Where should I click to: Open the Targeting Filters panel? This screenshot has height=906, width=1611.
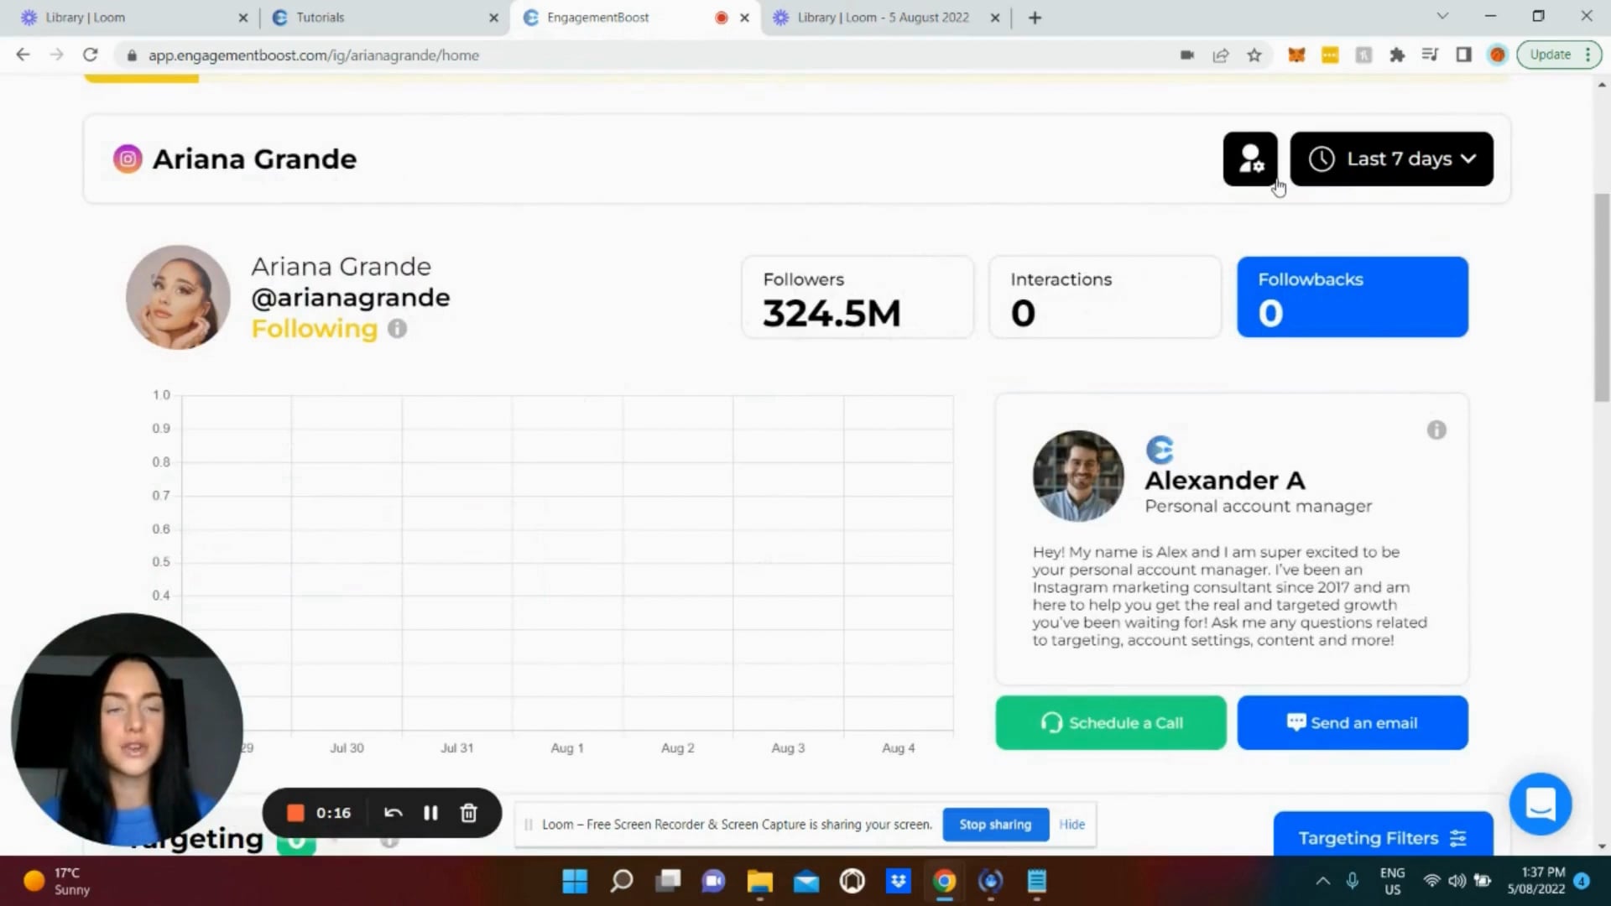point(1381,837)
